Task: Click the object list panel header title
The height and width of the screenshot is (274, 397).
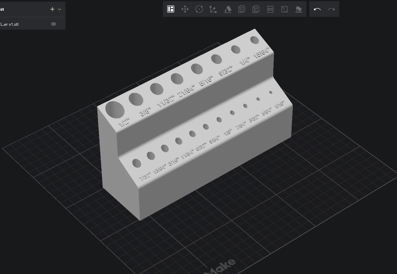Action: coord(2,9)
